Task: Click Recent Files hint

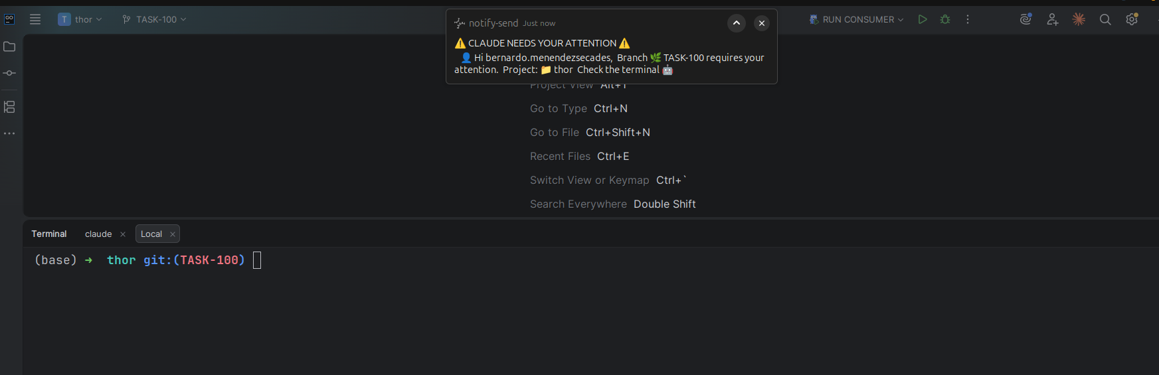Action: (x=579, y=156)
